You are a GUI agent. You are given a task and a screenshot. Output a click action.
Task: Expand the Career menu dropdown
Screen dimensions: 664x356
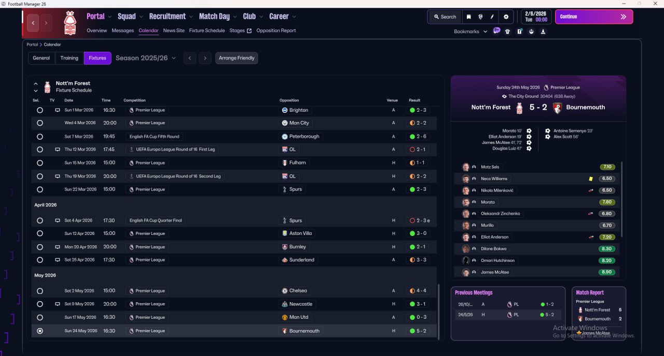294,17
